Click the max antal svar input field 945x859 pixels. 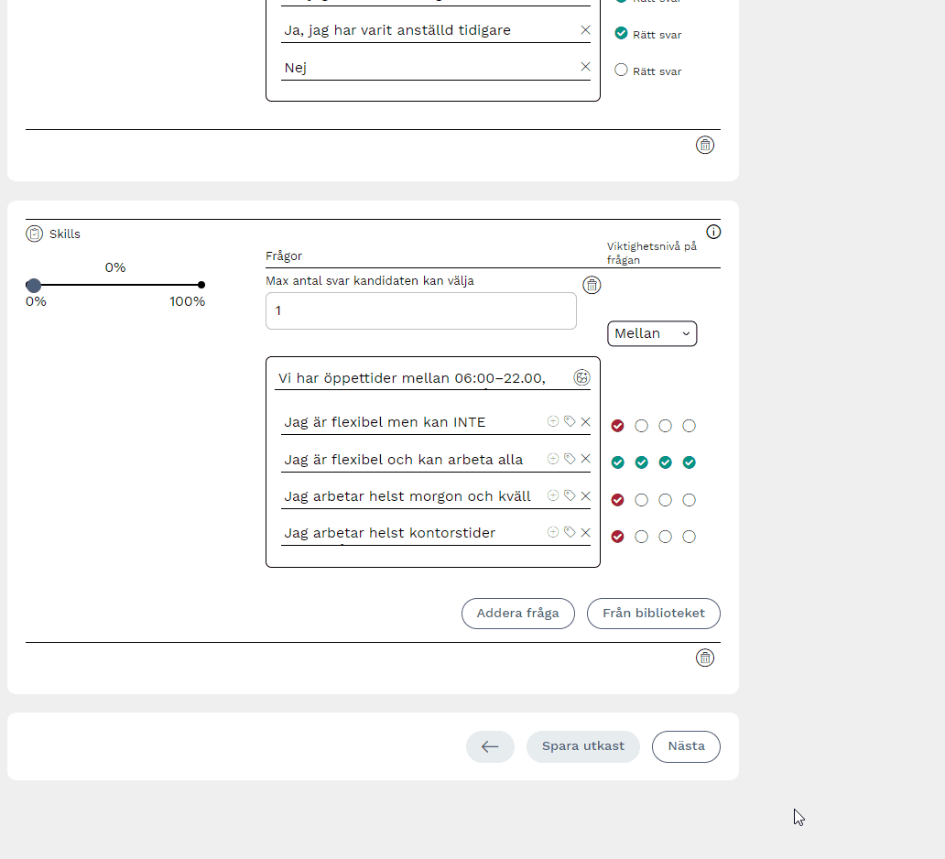420,311
